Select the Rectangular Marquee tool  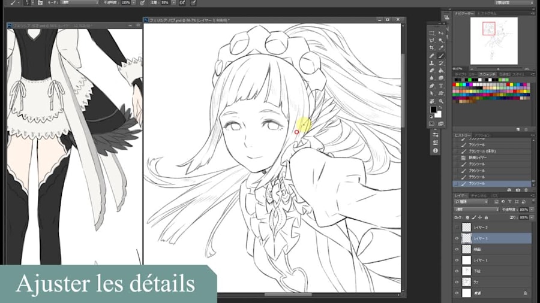pyautogui.click(x=431, y=33)
